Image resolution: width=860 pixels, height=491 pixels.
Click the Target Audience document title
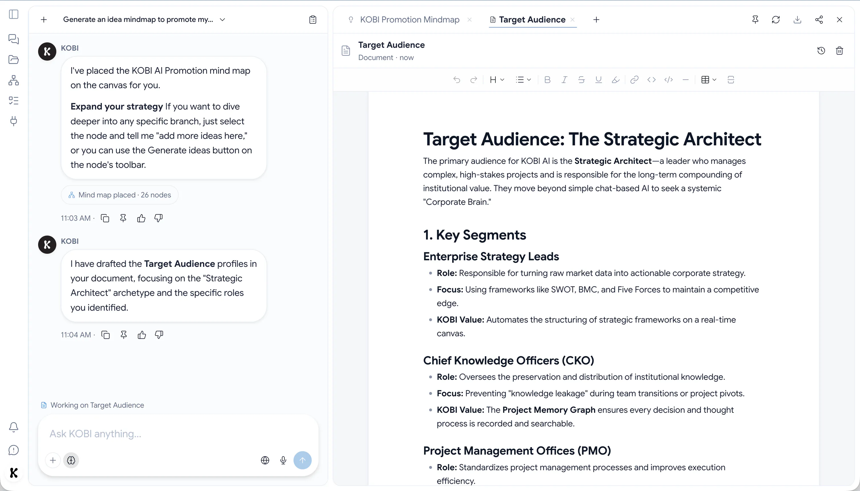391,45
